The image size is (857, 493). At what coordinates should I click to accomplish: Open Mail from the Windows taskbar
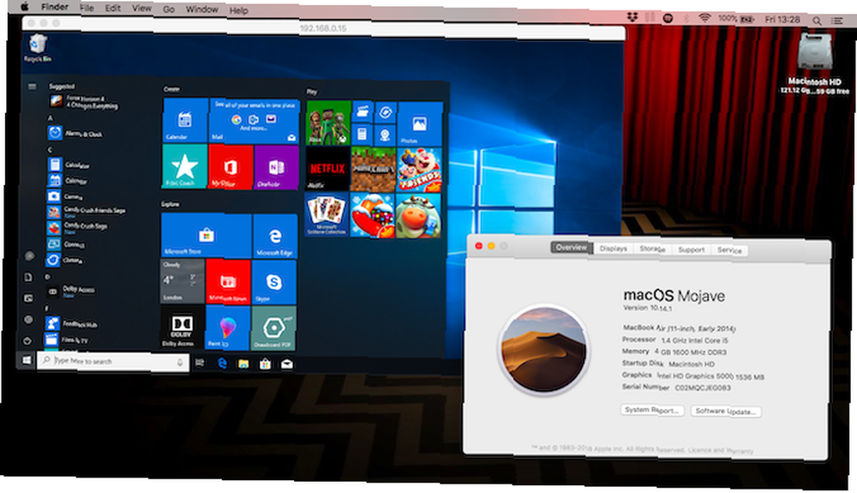tap(286, 364)
